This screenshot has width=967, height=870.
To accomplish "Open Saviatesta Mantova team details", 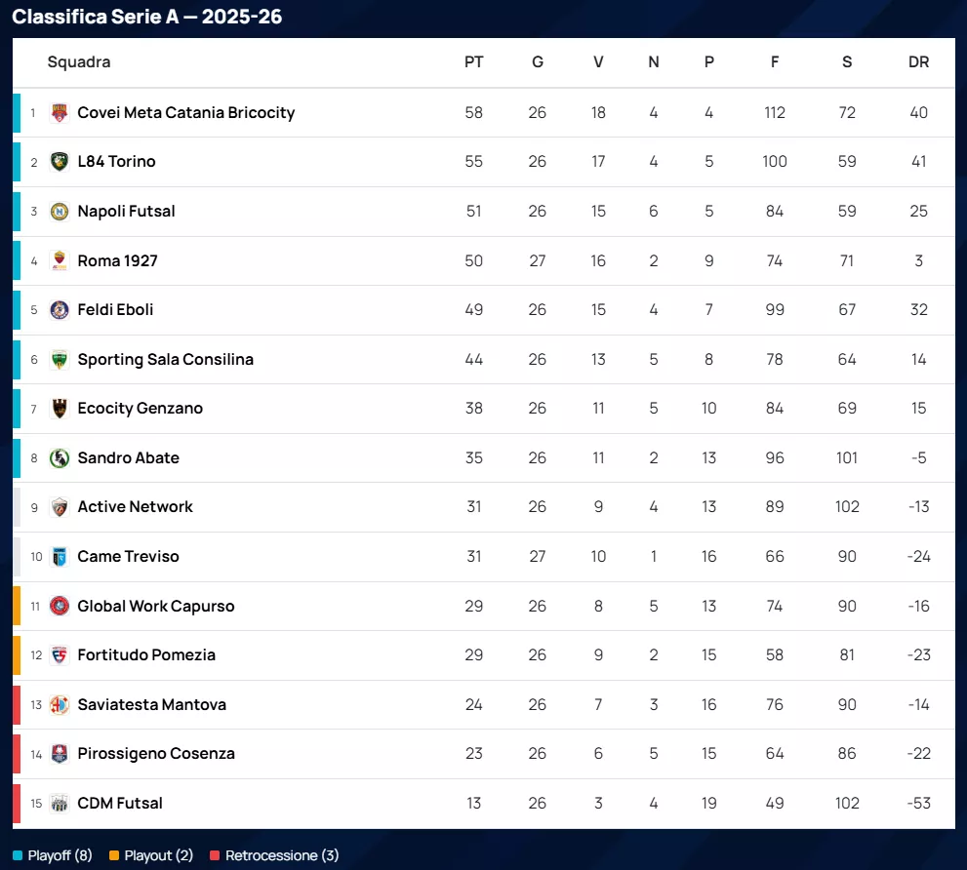I will (x=151, y=704).
